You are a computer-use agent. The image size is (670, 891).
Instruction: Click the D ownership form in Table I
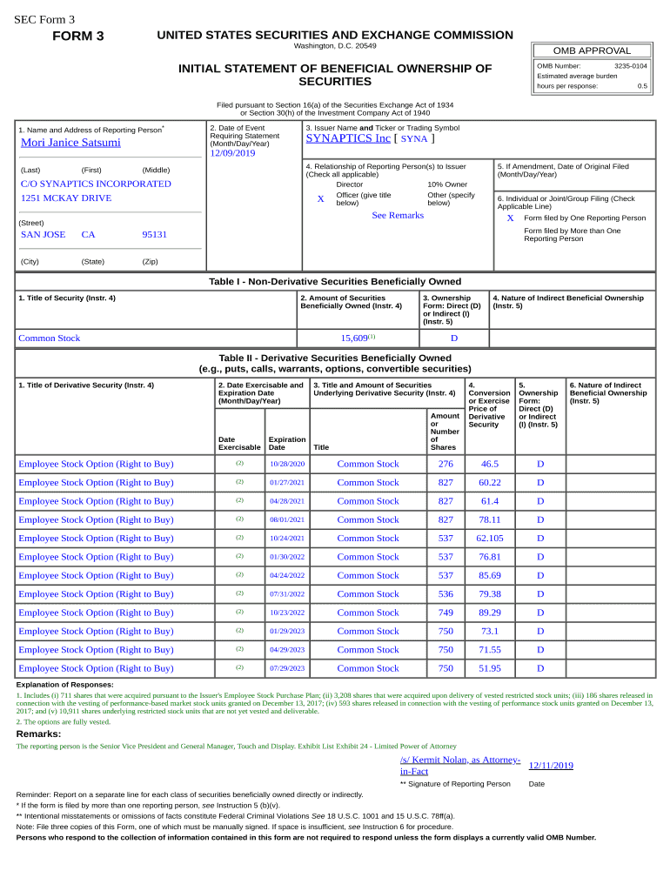(x=454, y=338)
